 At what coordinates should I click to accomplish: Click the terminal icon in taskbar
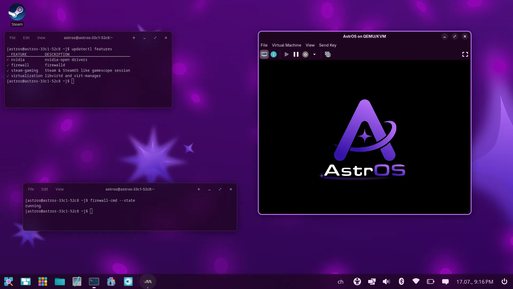coord(94,282)
